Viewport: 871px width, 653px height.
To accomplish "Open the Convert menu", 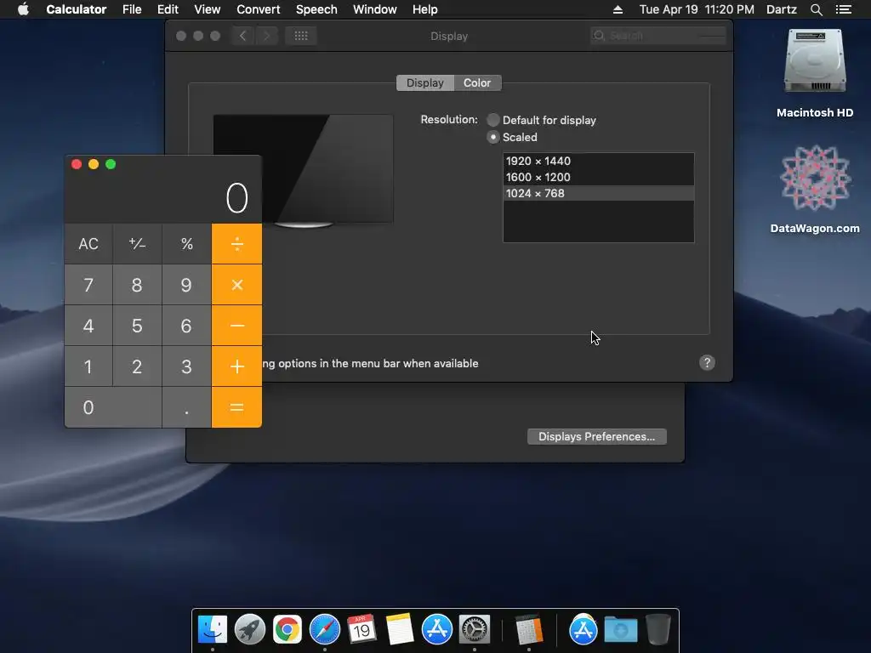I will pyautogui.click(x=259, y=9).
